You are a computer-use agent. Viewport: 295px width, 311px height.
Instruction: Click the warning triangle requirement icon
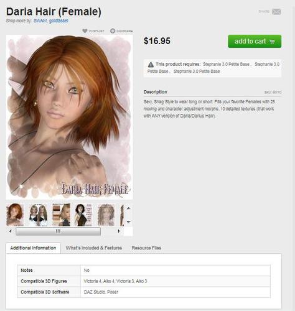[x=151, y=65]
